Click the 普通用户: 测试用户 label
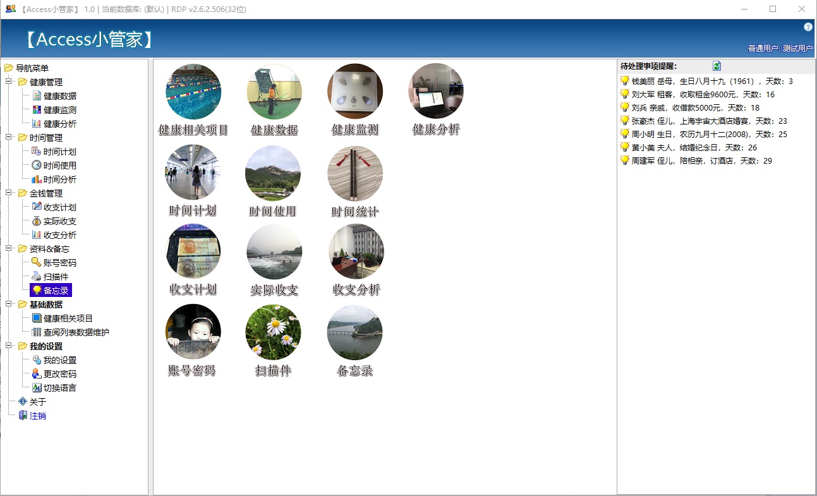Viewport: 817px width, 496px height. [780, 49]
